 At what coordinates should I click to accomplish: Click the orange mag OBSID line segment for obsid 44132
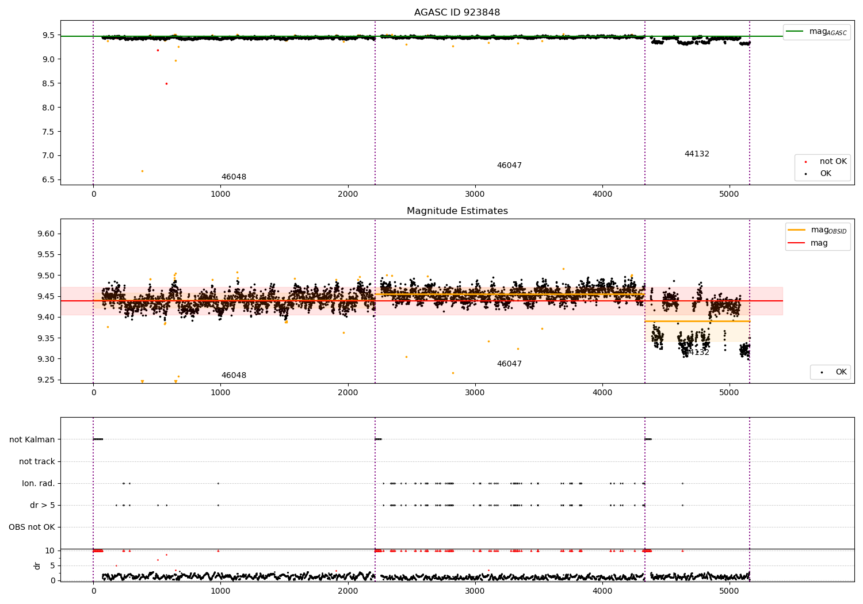click(697, 321)
